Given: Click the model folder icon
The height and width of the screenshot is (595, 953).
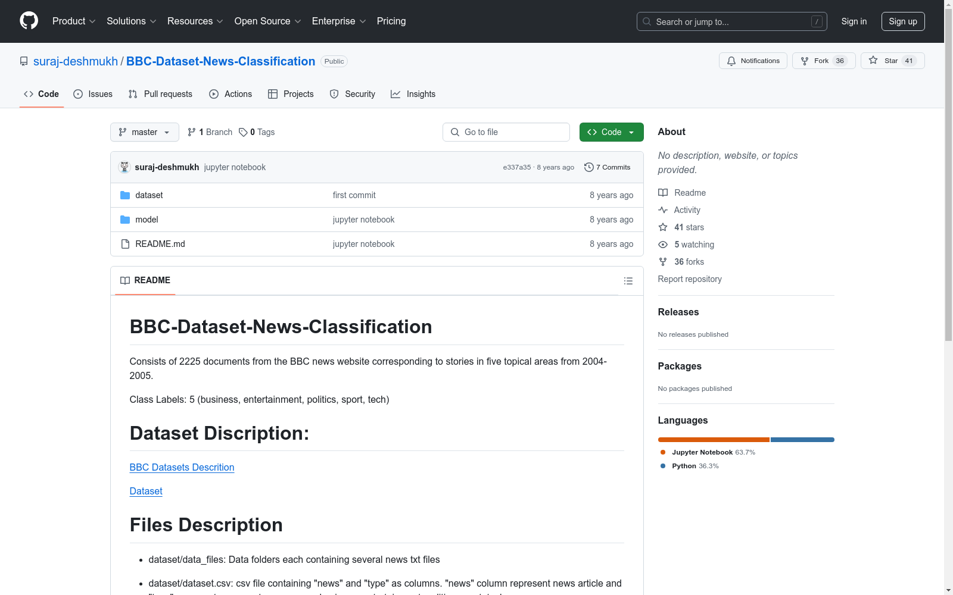Looking at the screenshot, I should click(125, 220).
